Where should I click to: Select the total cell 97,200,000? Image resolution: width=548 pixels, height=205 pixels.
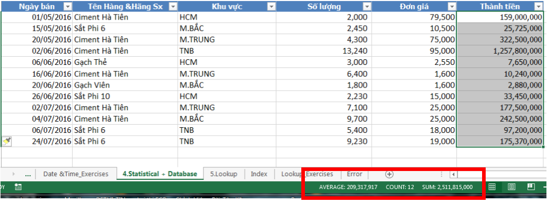tap(500, 130)
